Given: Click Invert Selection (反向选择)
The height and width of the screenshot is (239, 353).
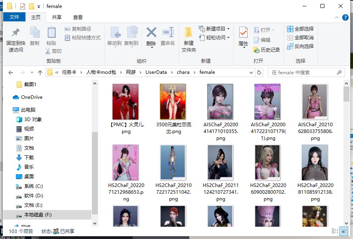Looking at the screenshot, I should (301, 46).
